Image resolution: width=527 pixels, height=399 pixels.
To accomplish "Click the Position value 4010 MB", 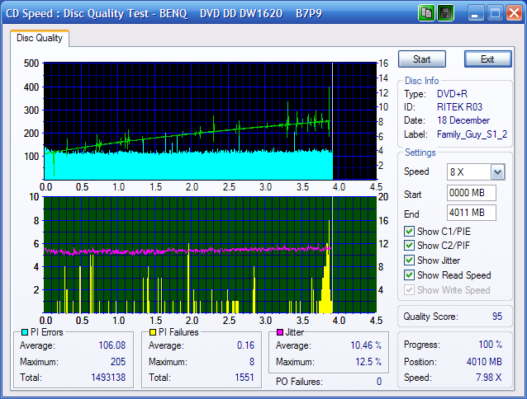I will click(x=484, y=361).
